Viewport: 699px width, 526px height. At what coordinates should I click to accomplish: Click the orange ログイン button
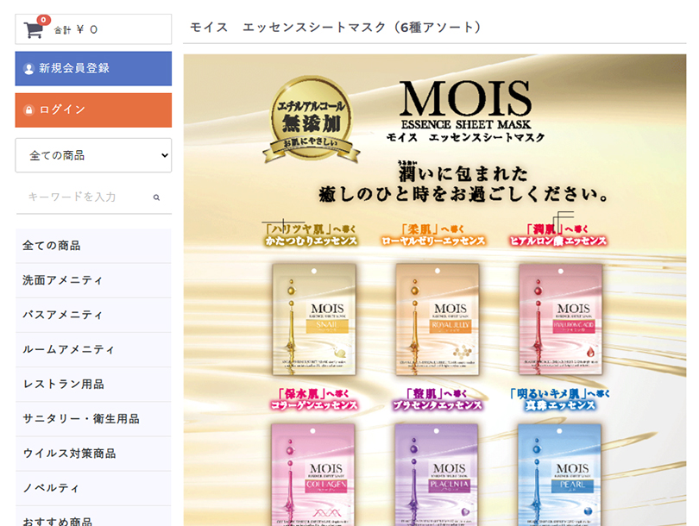pyautogui.click(x=93, y=110)
